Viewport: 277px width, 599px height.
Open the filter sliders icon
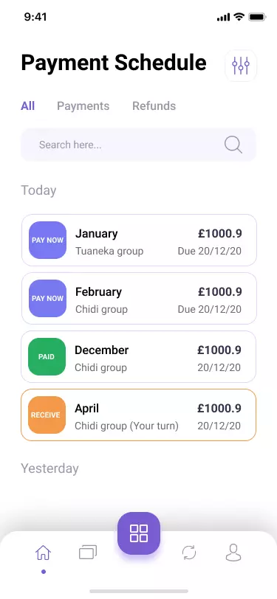(x=241, y=66)
